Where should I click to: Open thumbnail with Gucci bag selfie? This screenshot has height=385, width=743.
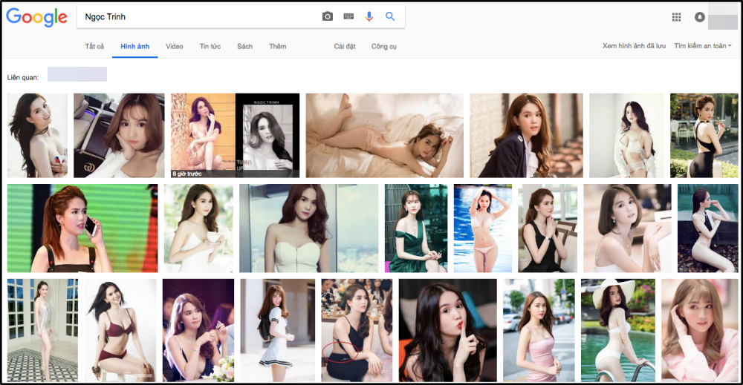[x=119, y=135]
